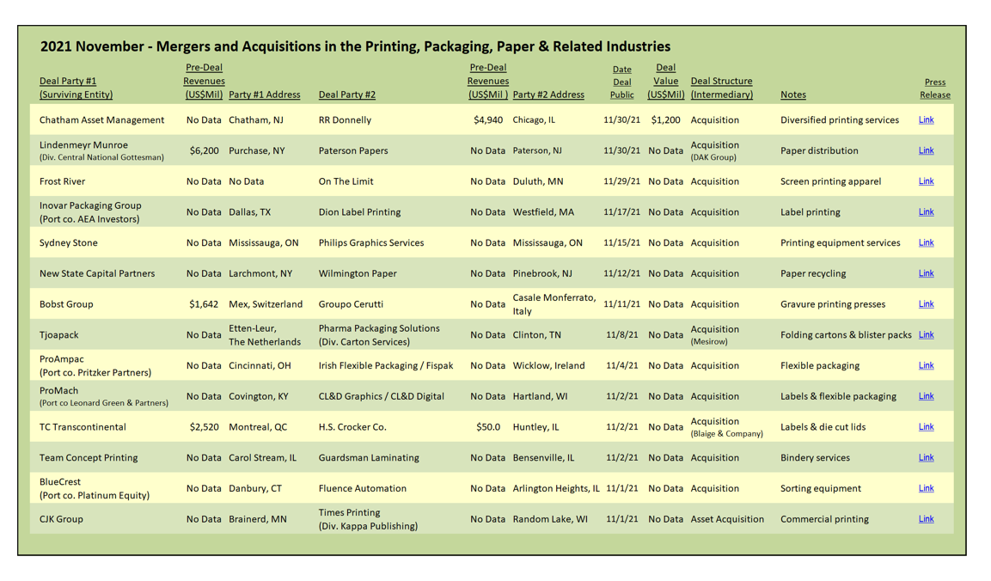The height and width of the screenshot is (581, 991).
Task: Follow the TC Transcontinental press release Link
Action: (x=926, y=427)
